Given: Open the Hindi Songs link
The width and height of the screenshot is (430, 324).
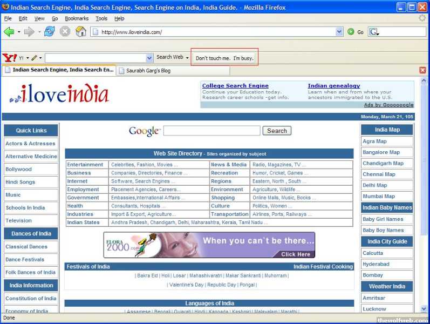Looking at the screenshot, I should [x=21, y=182].
